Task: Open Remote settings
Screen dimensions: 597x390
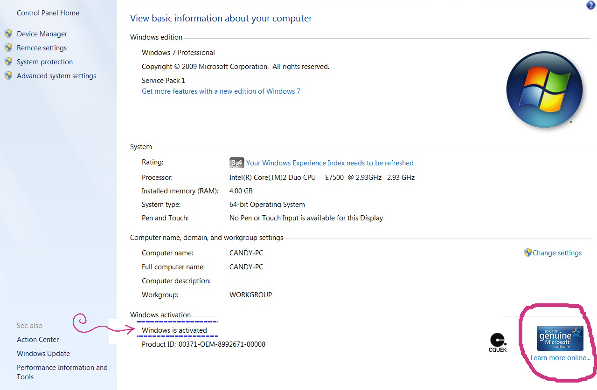Action: click(x=42, y=48)
